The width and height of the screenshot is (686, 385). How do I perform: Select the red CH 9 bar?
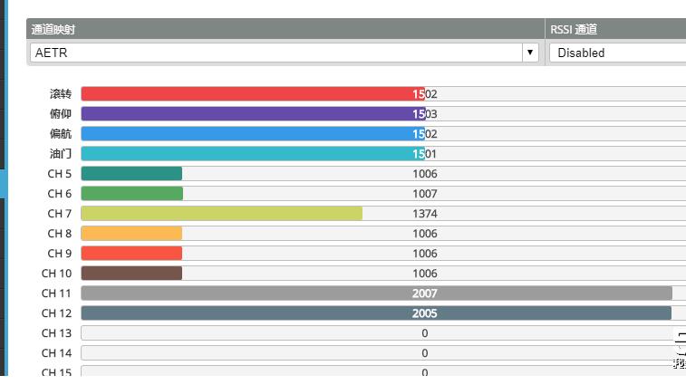(131, 254)
